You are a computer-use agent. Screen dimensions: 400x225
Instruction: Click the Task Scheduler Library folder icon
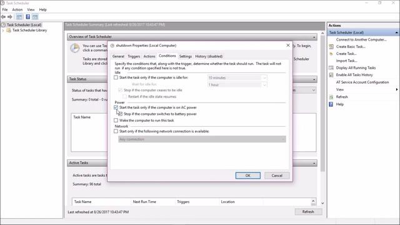click(9, 31)
